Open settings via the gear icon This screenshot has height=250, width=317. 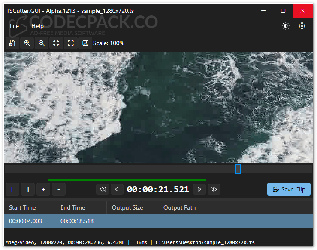point(302,26)
